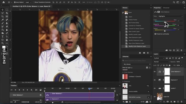Screen dimensions: 186x104
Task: Select the Libraries panel tab
Action: [x=125, y=57]
